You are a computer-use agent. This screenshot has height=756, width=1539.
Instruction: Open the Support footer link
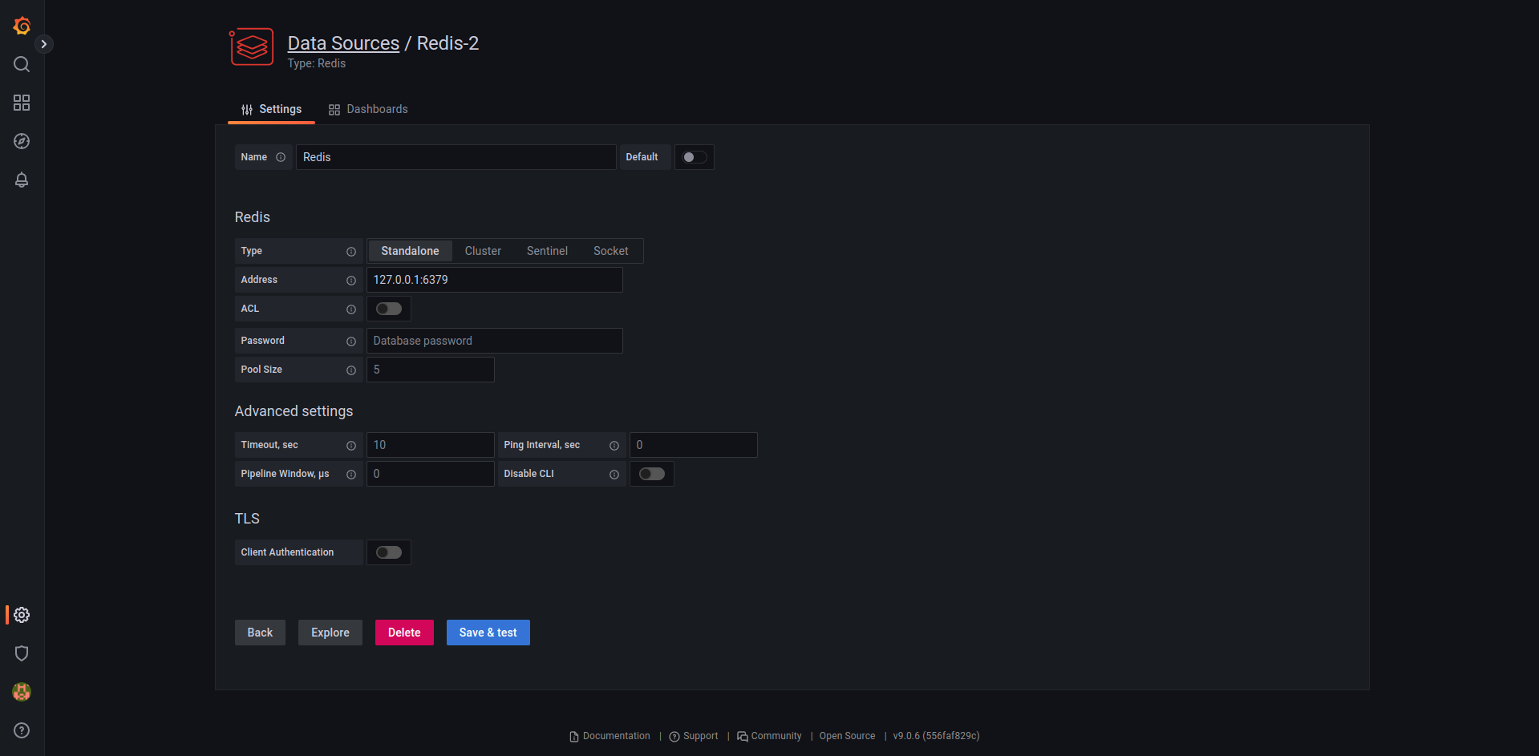pyautogui.click(x=694, y=736)
